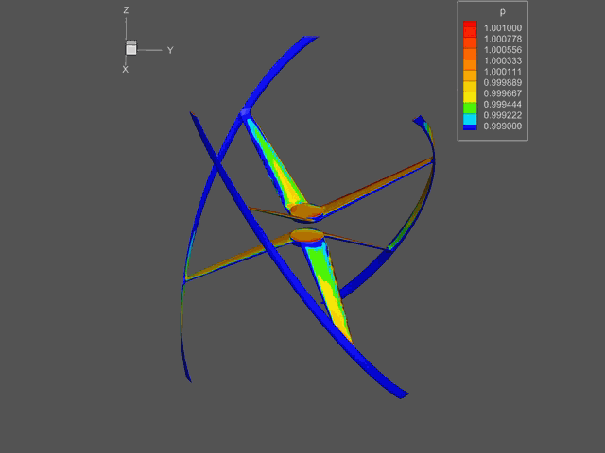Click the upper rotor hub disc
The width and height of the screenshot is (605, 453).
(x=306, y=210)
